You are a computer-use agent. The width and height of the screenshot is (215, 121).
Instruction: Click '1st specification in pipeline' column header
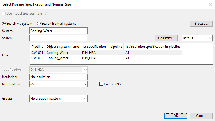point(102,47)
